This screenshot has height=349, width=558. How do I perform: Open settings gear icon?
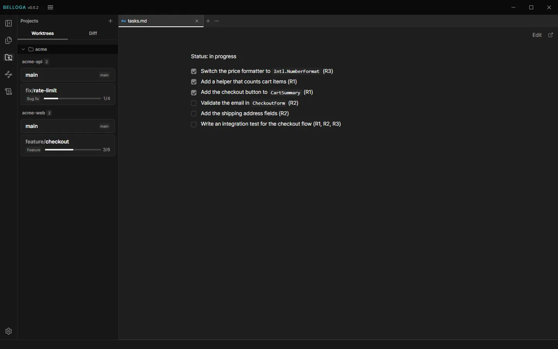click(x=9, y=331)
